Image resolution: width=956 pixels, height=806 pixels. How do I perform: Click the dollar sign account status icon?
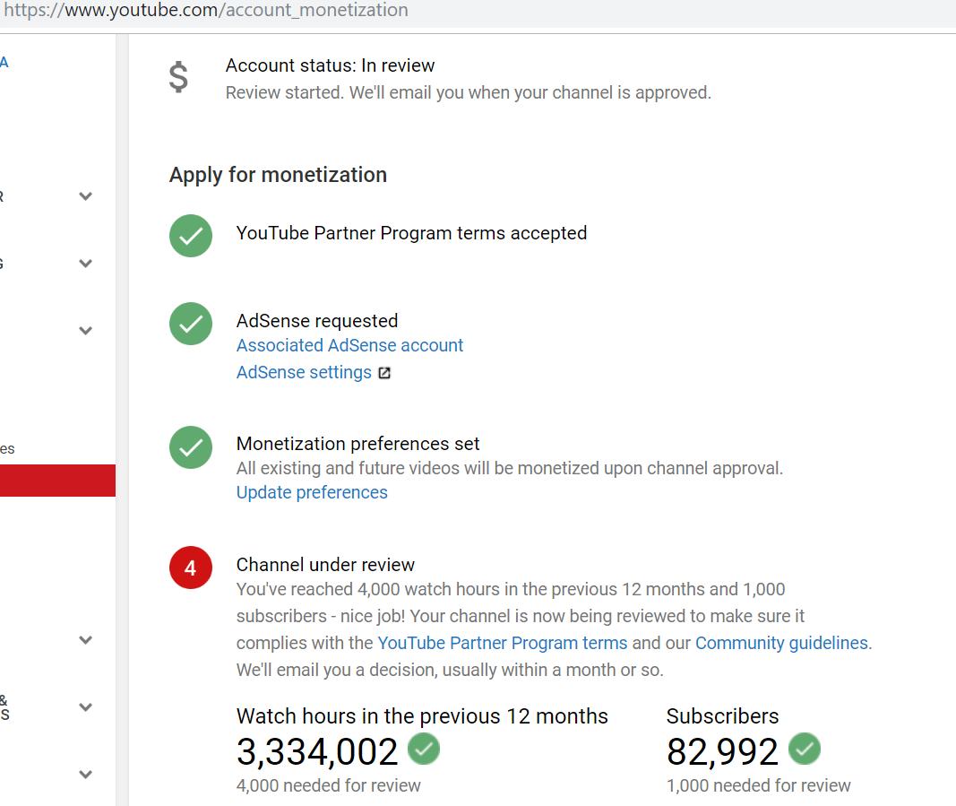(x=178, y=77)
